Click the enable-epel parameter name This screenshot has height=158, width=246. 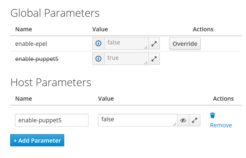tap(31, 44)
